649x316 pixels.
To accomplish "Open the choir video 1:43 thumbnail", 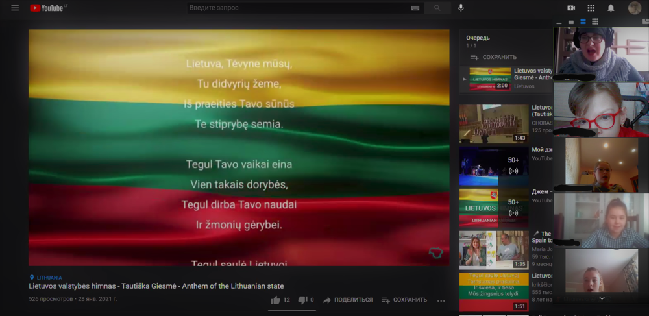I will [494, 124].
